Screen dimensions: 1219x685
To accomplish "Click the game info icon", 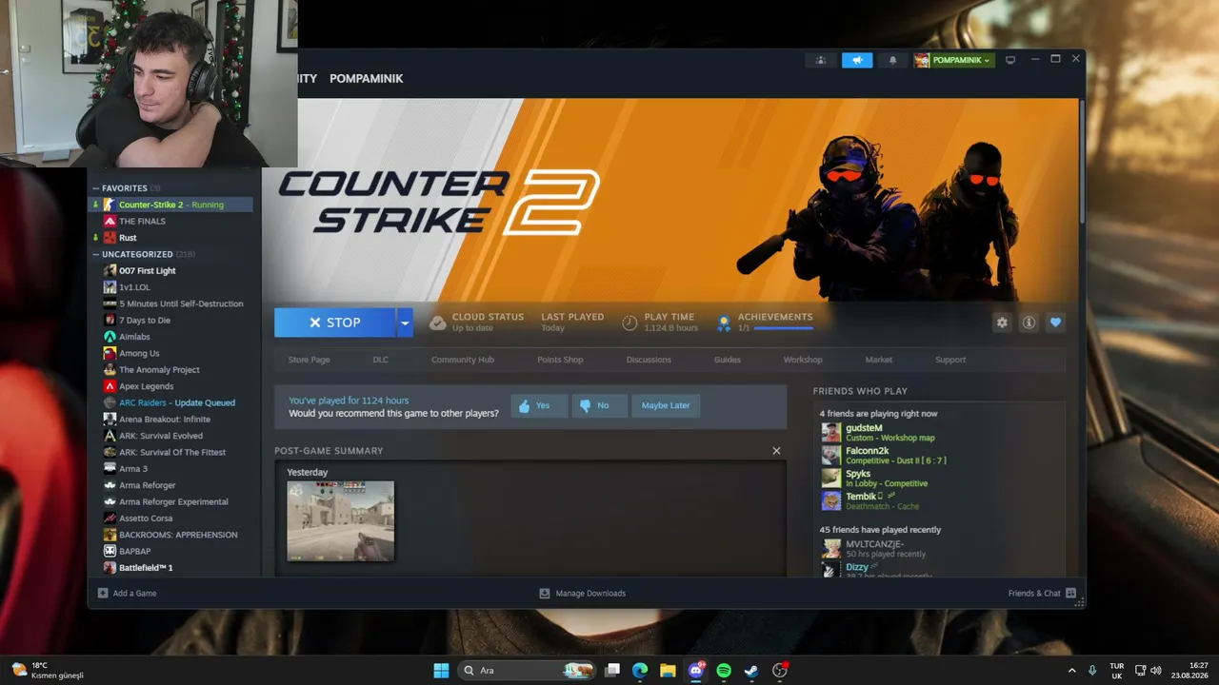I will click(1029, 323).
